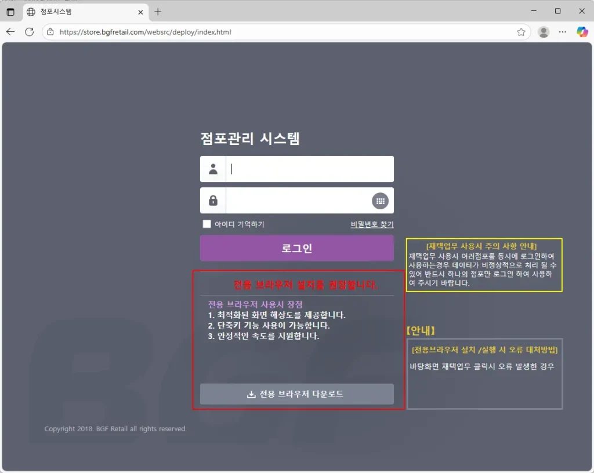Open the tab actions menu icon
Screen dimensions: 594x473
point(10,12)
